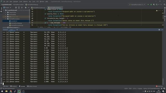Click the Python 3.8 interpreter selector in status bar
The image size is (166, 93).
tap(151, 89)
